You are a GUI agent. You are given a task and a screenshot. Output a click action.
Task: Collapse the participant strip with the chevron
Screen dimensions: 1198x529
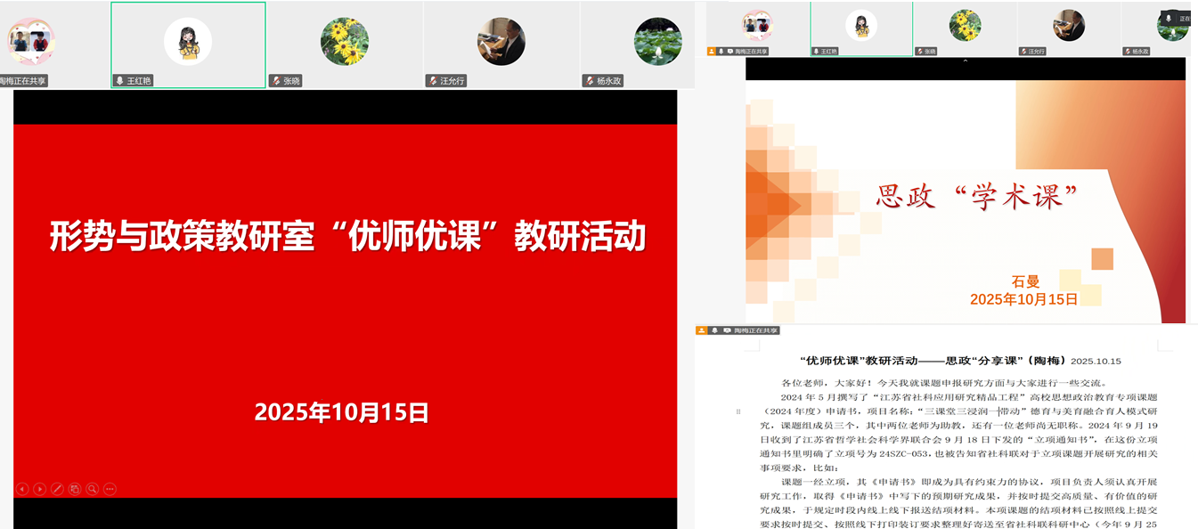click(x=966, y=61)
